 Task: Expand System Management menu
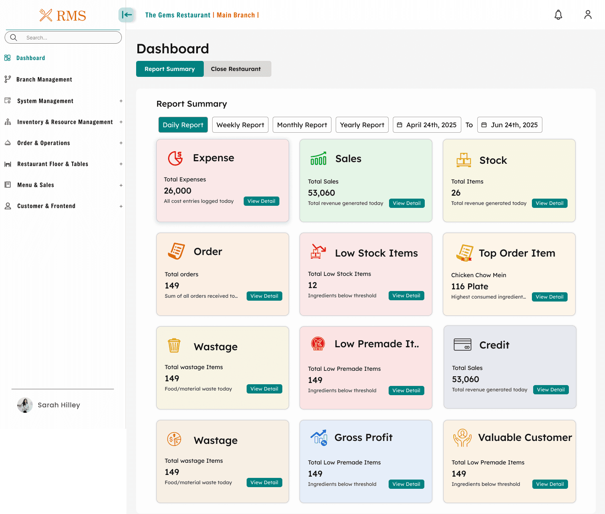pyautogui.click(x=121, y=101)
